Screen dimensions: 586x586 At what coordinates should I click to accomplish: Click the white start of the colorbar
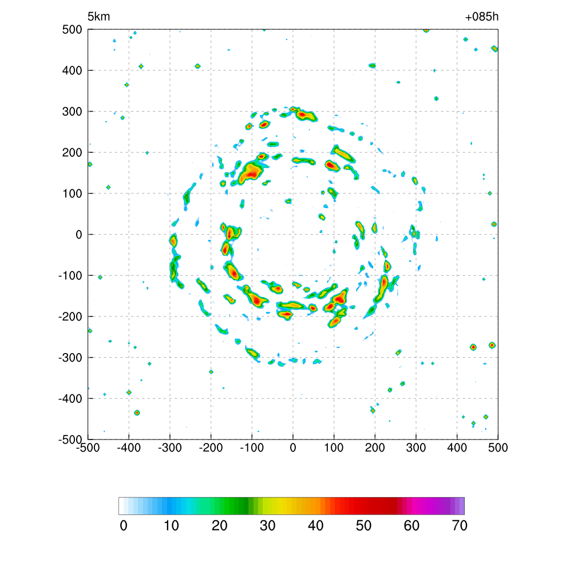(122, 506)
